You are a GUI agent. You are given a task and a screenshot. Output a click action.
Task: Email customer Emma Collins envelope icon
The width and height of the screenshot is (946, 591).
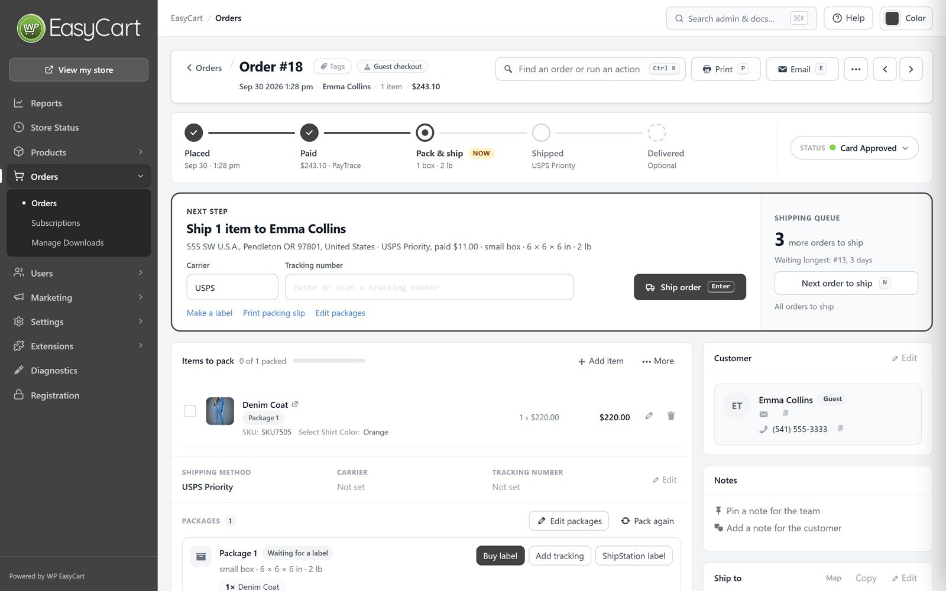tap(763, 414)
